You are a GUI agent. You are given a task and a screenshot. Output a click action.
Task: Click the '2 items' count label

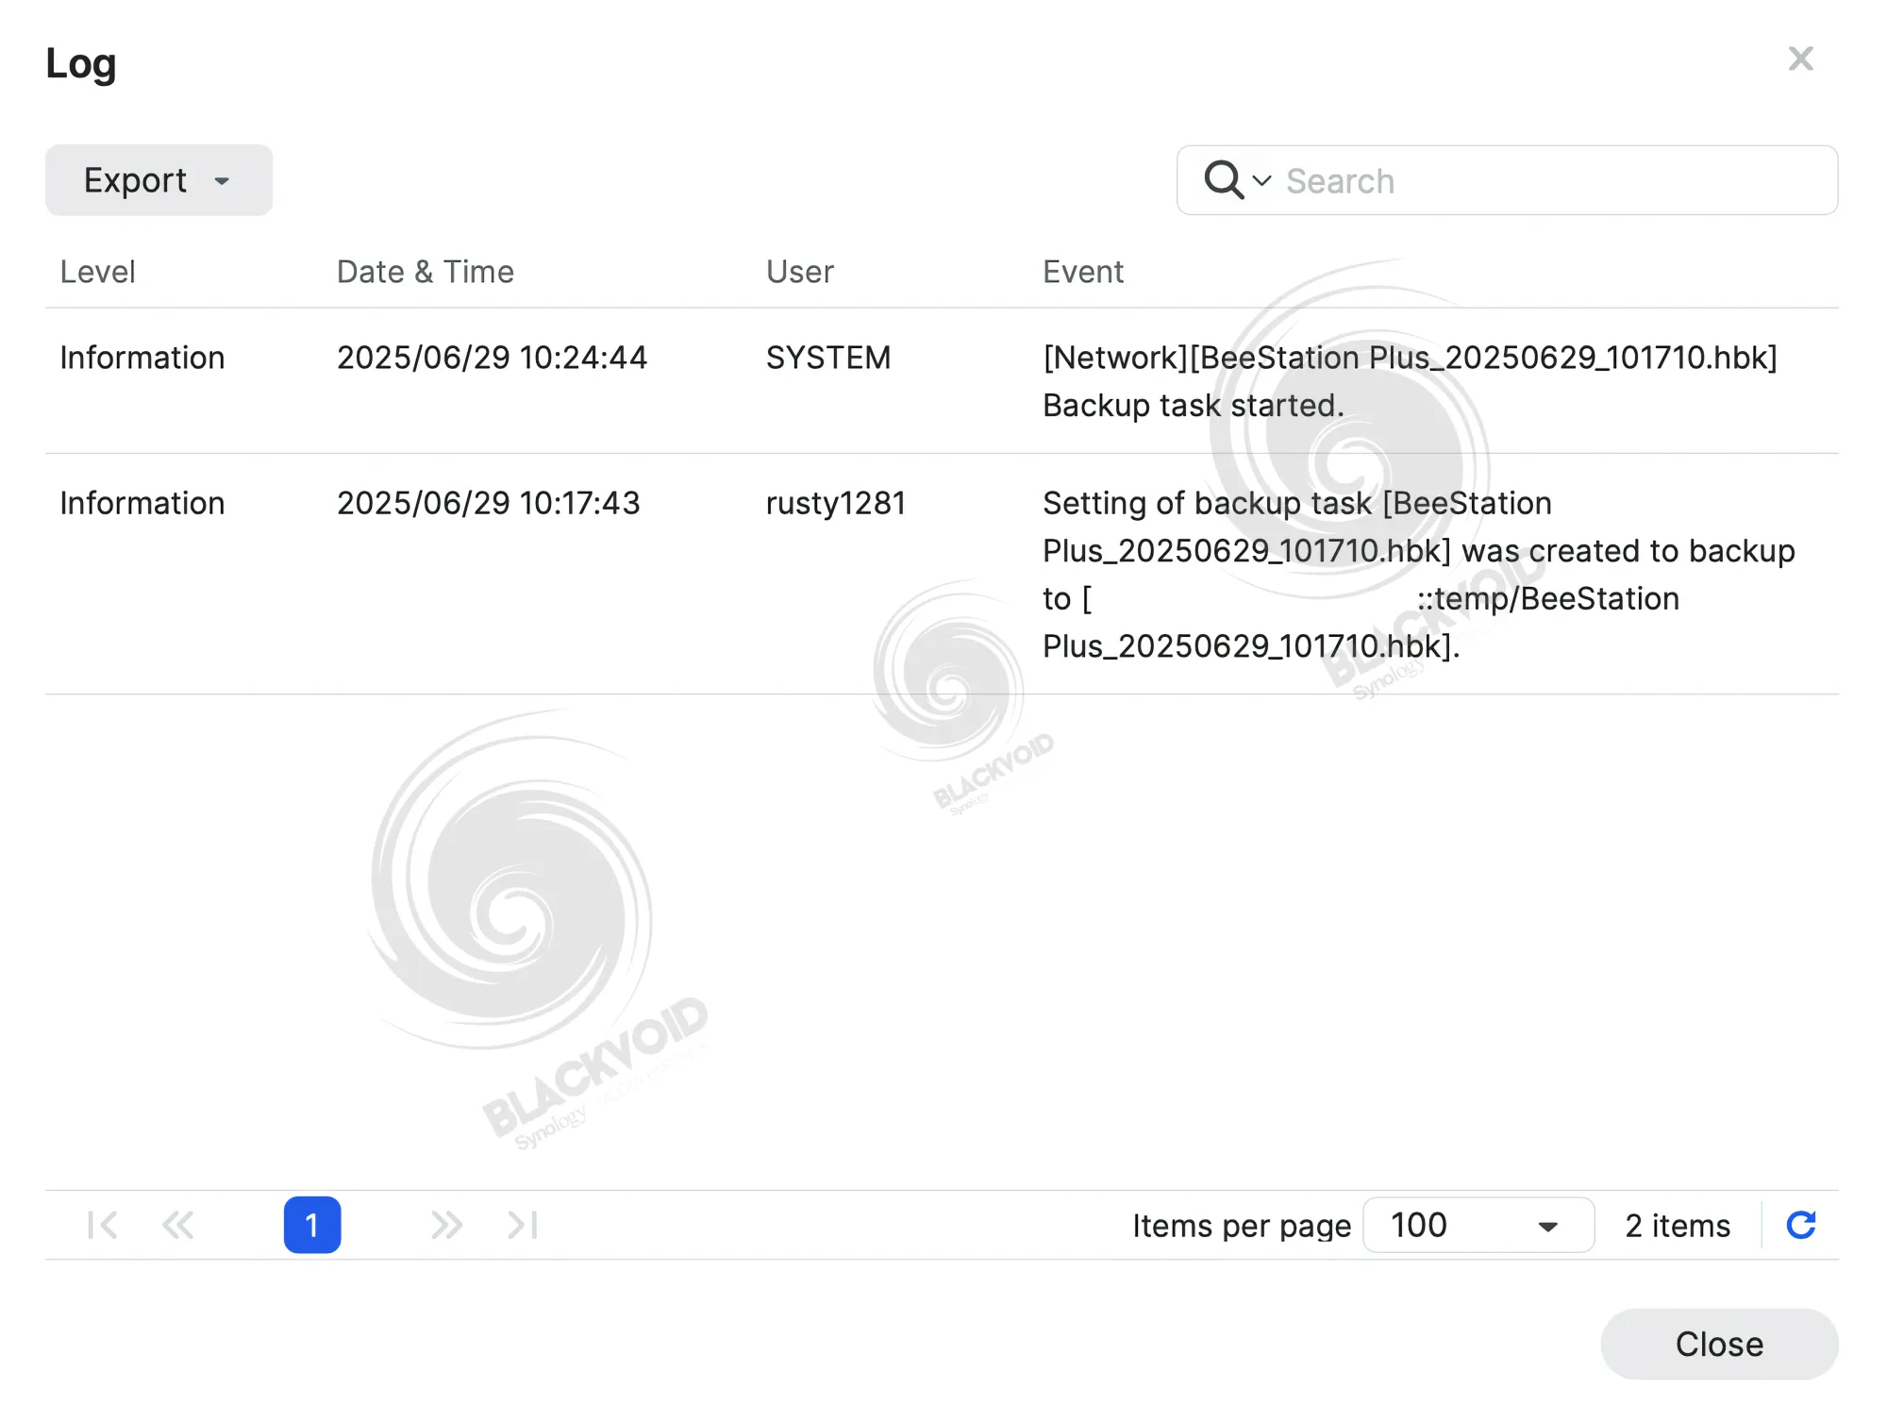click(x=1678, y=1225)
